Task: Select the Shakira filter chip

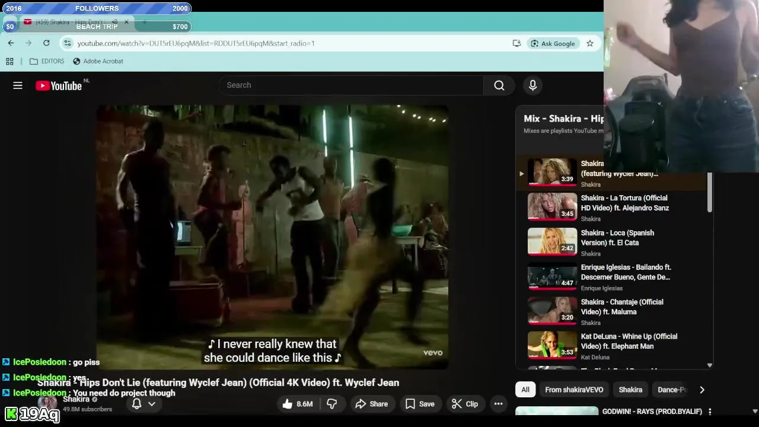Action: click(x=630, y=390)
